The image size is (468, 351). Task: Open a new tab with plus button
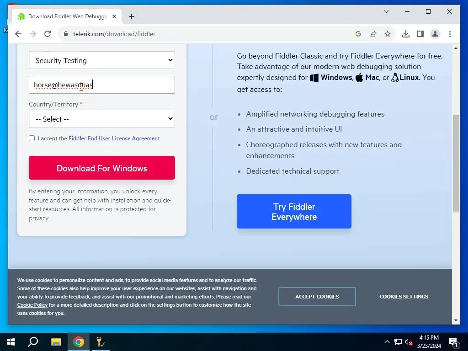(132, 16)
